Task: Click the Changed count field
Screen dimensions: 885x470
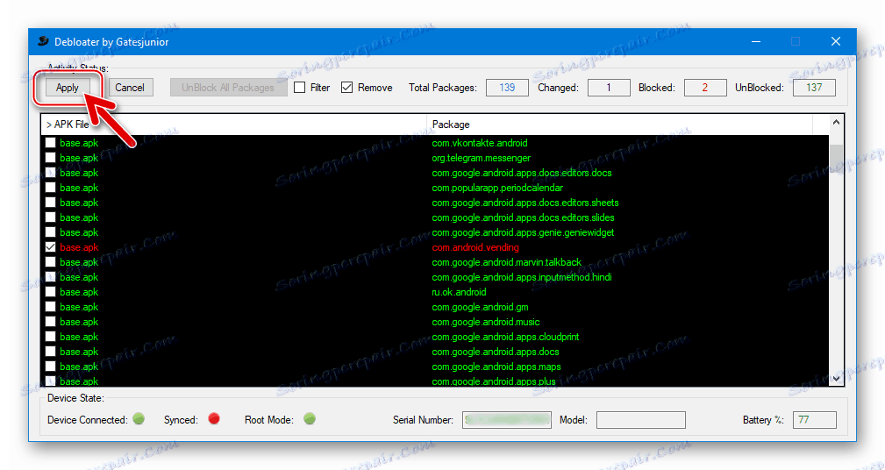Action: pos(609,88)
